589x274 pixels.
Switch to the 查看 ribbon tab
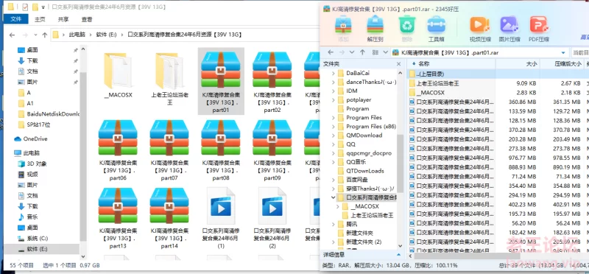87,19
